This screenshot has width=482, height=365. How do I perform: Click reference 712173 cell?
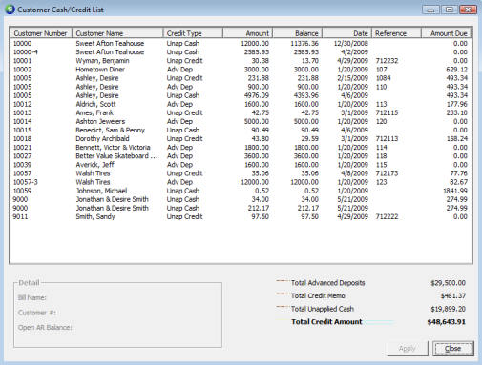point(387,173)
